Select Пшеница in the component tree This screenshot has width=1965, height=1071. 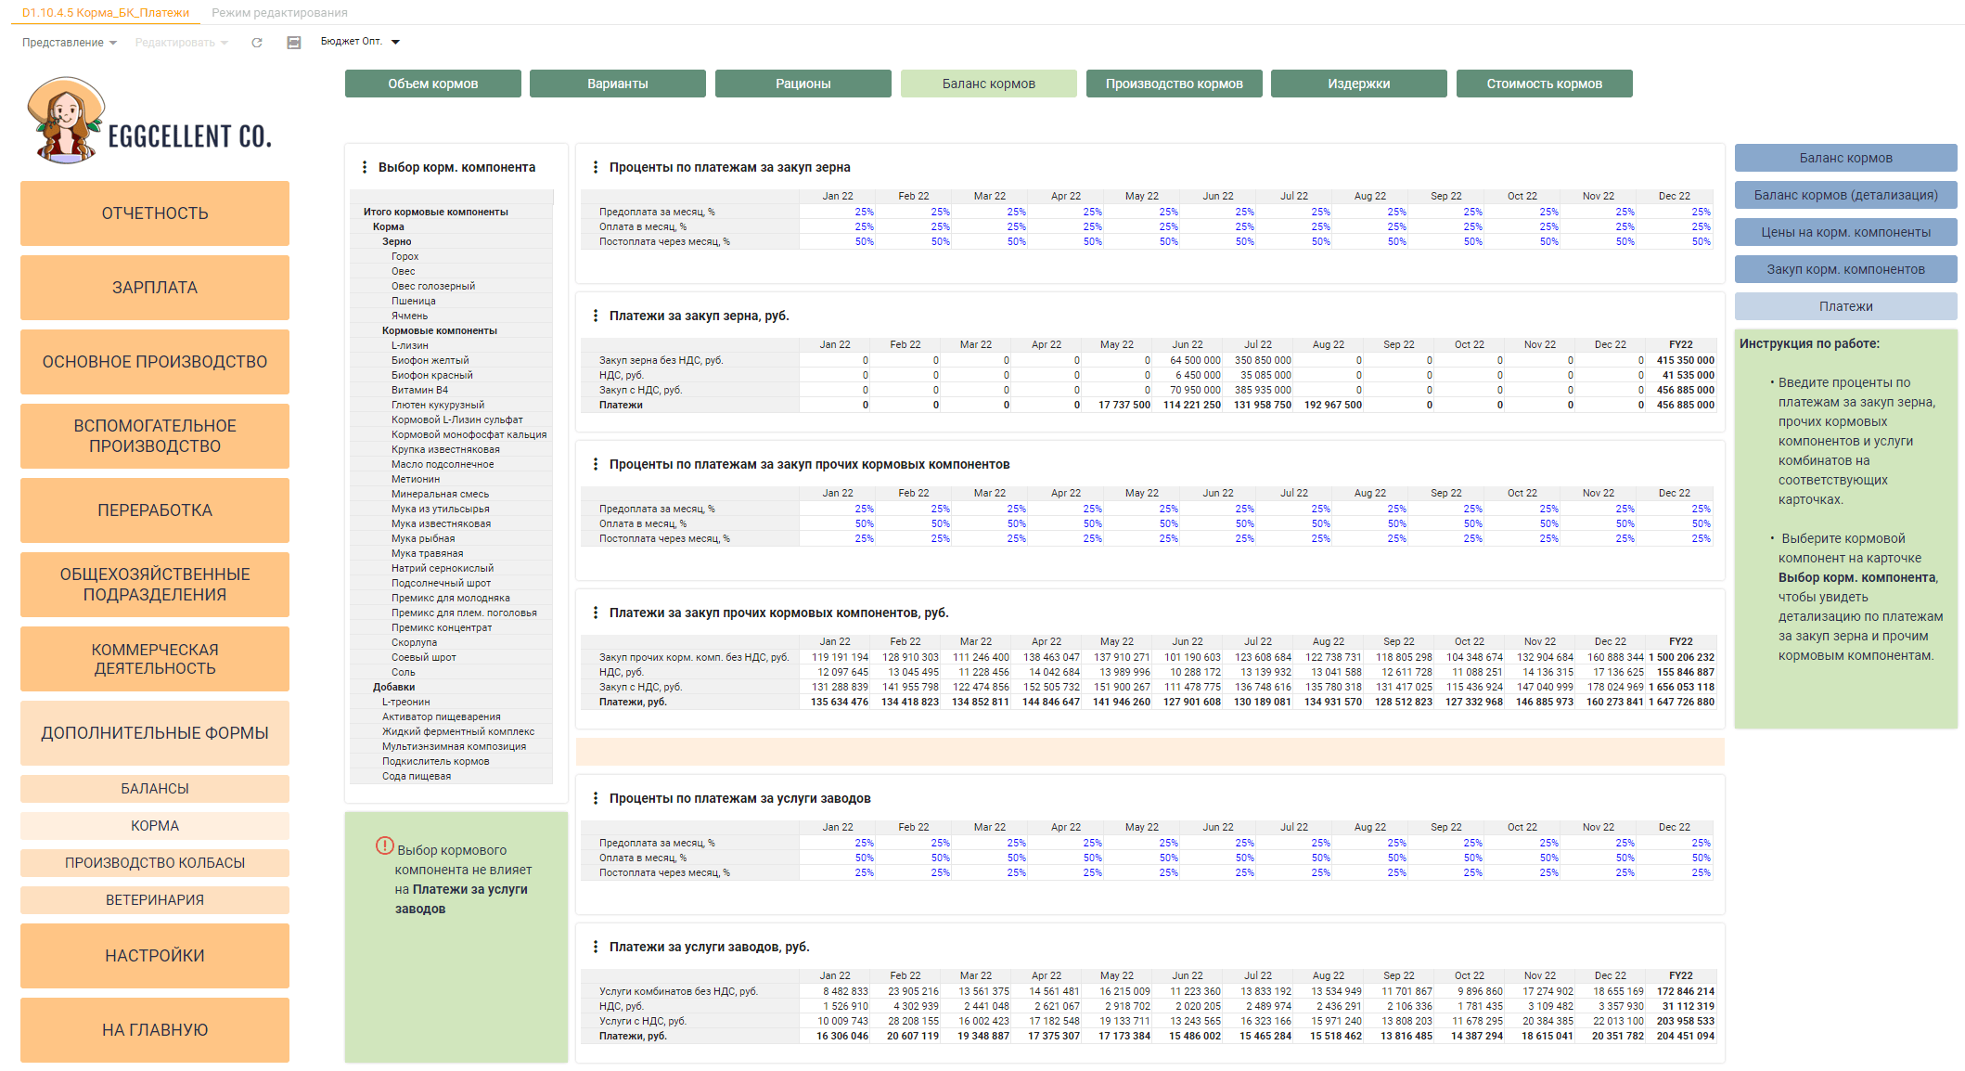click(x=414, y=301)
